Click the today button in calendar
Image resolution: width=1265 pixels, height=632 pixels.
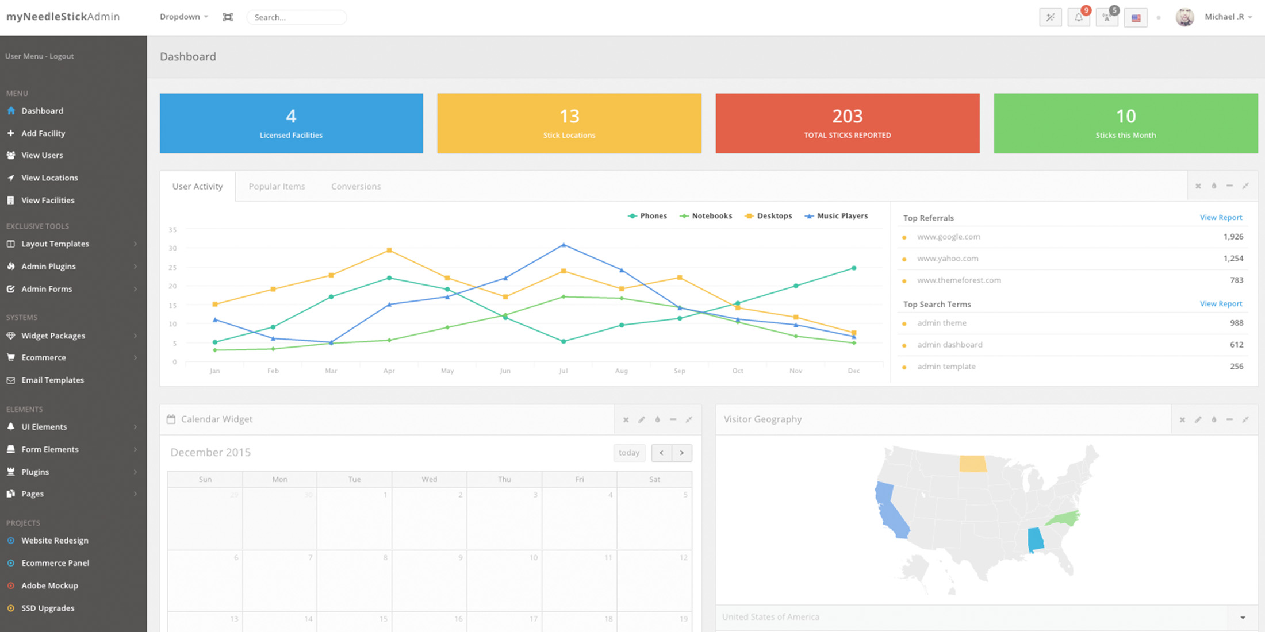pos(629,453)
